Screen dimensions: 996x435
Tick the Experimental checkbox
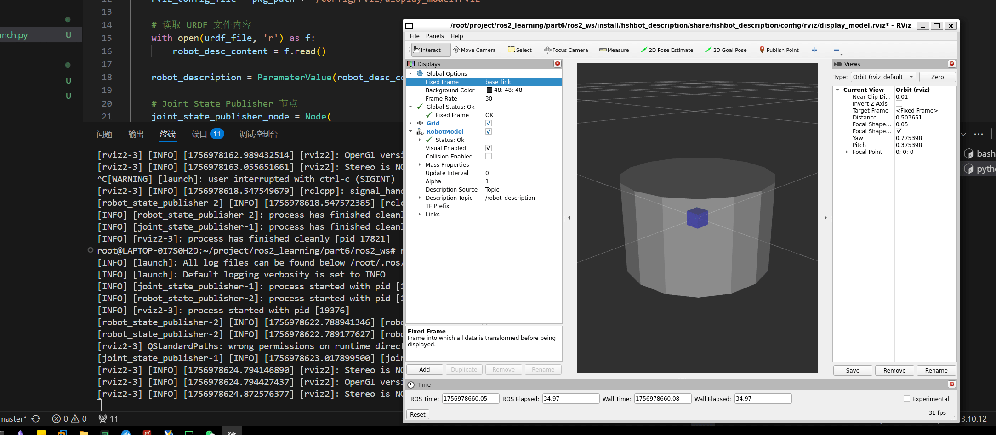[907, 399]
